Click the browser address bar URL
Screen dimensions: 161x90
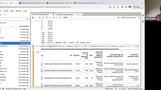click(x=35, y=7)
